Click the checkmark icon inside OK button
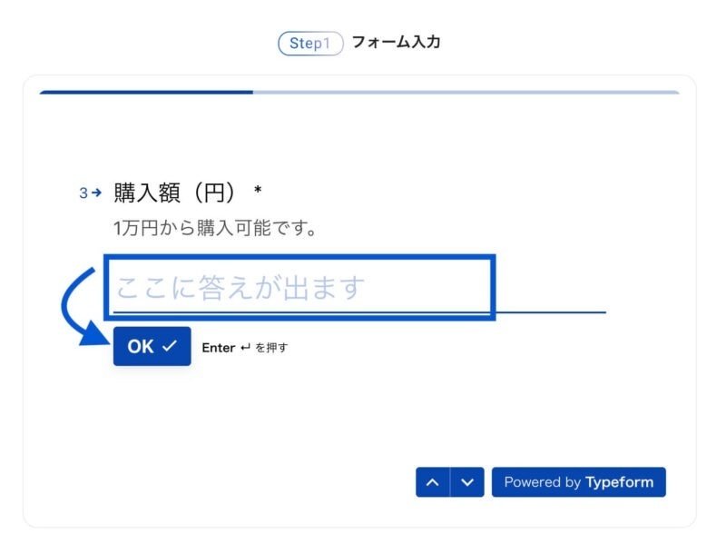The image size is (726, 544). (170, 346)
